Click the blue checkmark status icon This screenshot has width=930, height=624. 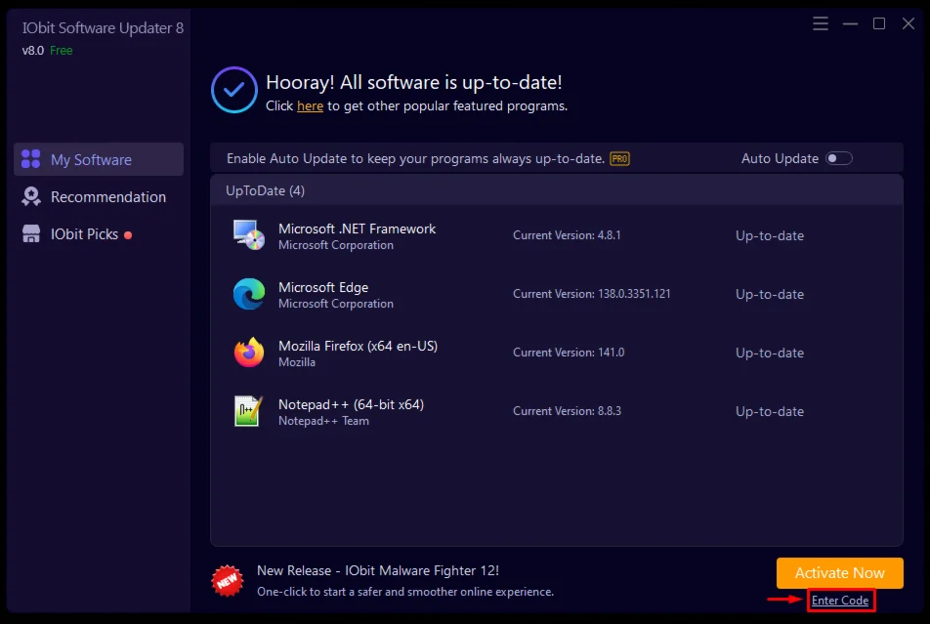233,92
